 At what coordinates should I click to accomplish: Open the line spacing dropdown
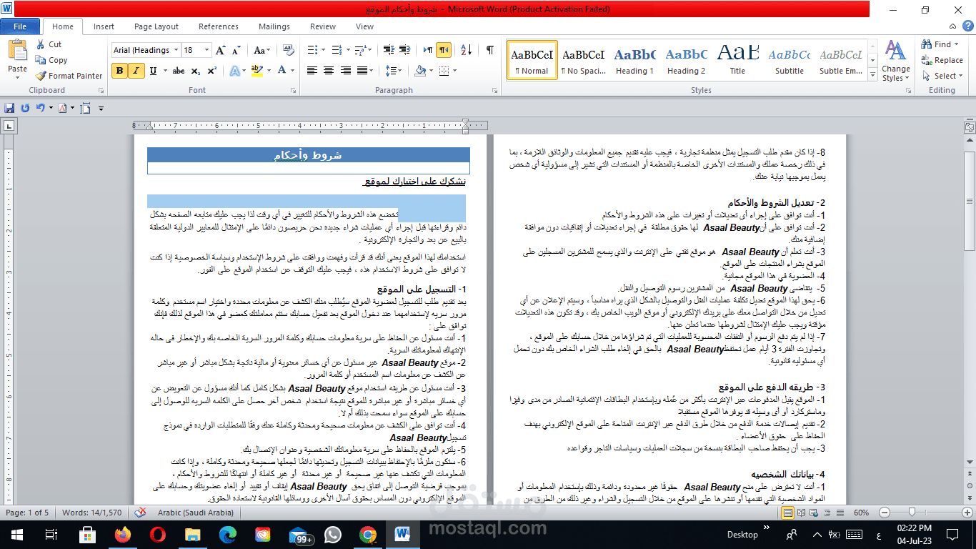pos(392,71)
